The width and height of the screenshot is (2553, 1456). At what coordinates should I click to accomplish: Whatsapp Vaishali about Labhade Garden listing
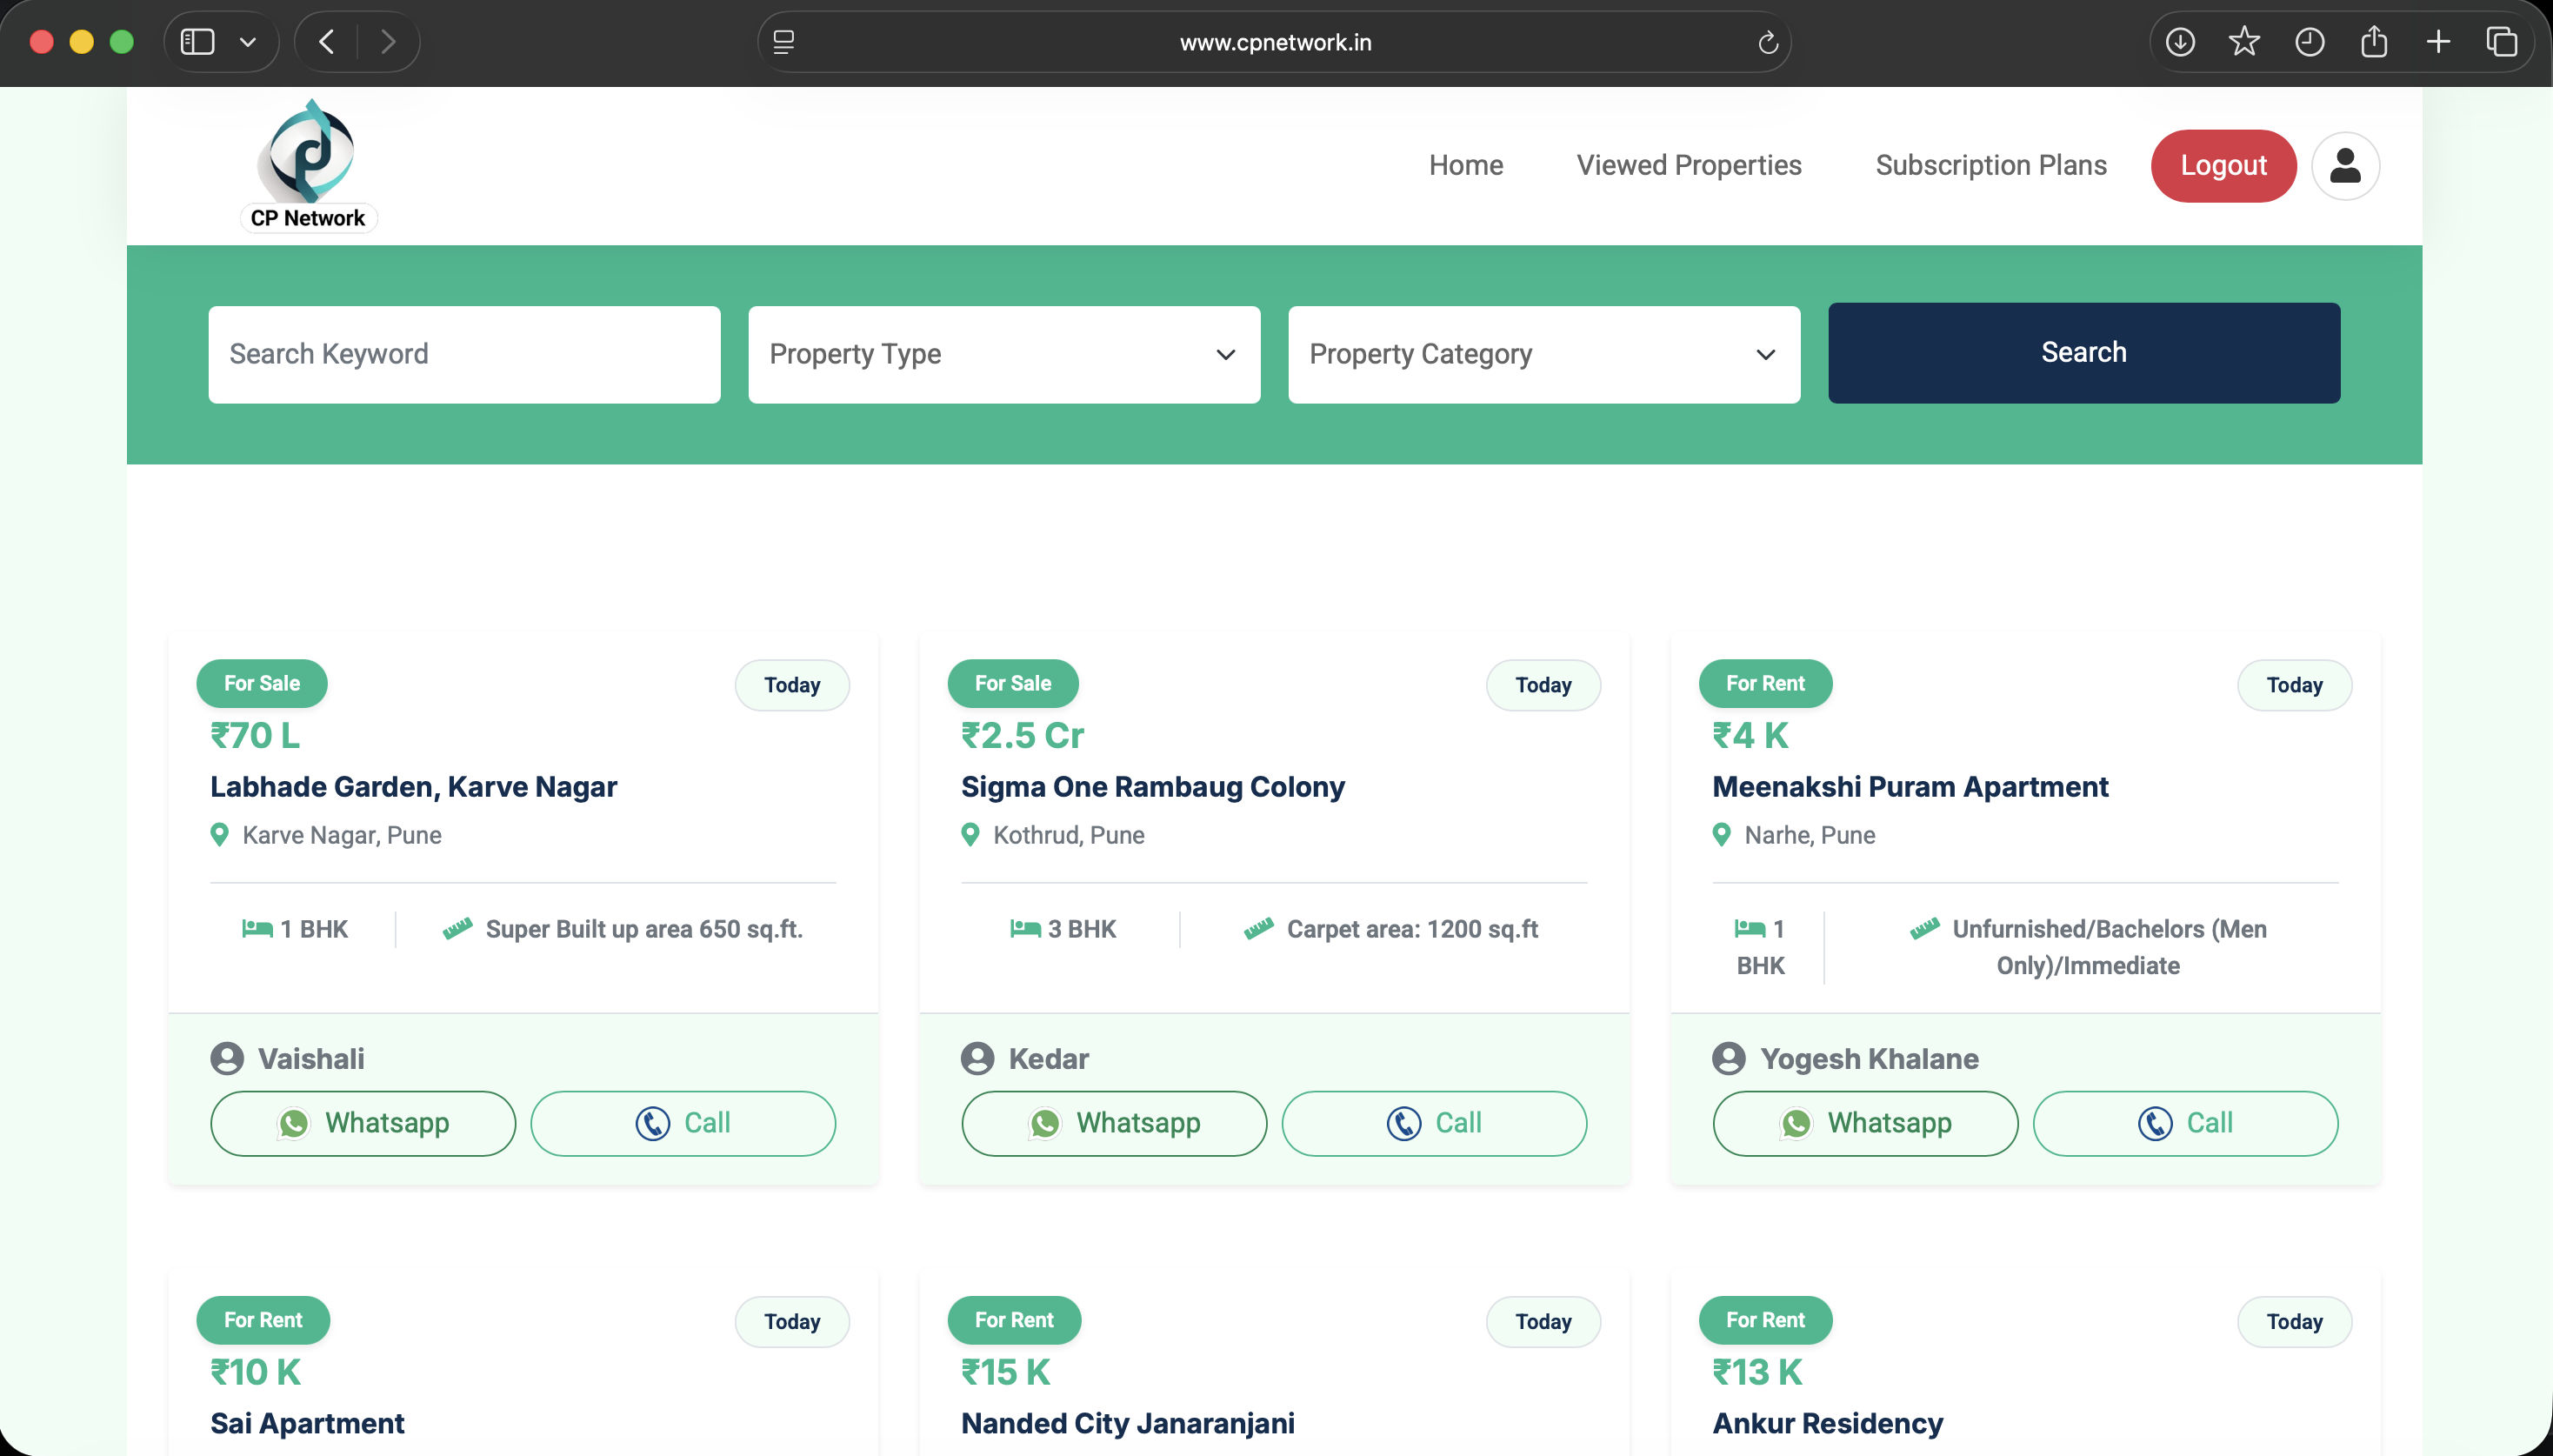(363, 1123)
